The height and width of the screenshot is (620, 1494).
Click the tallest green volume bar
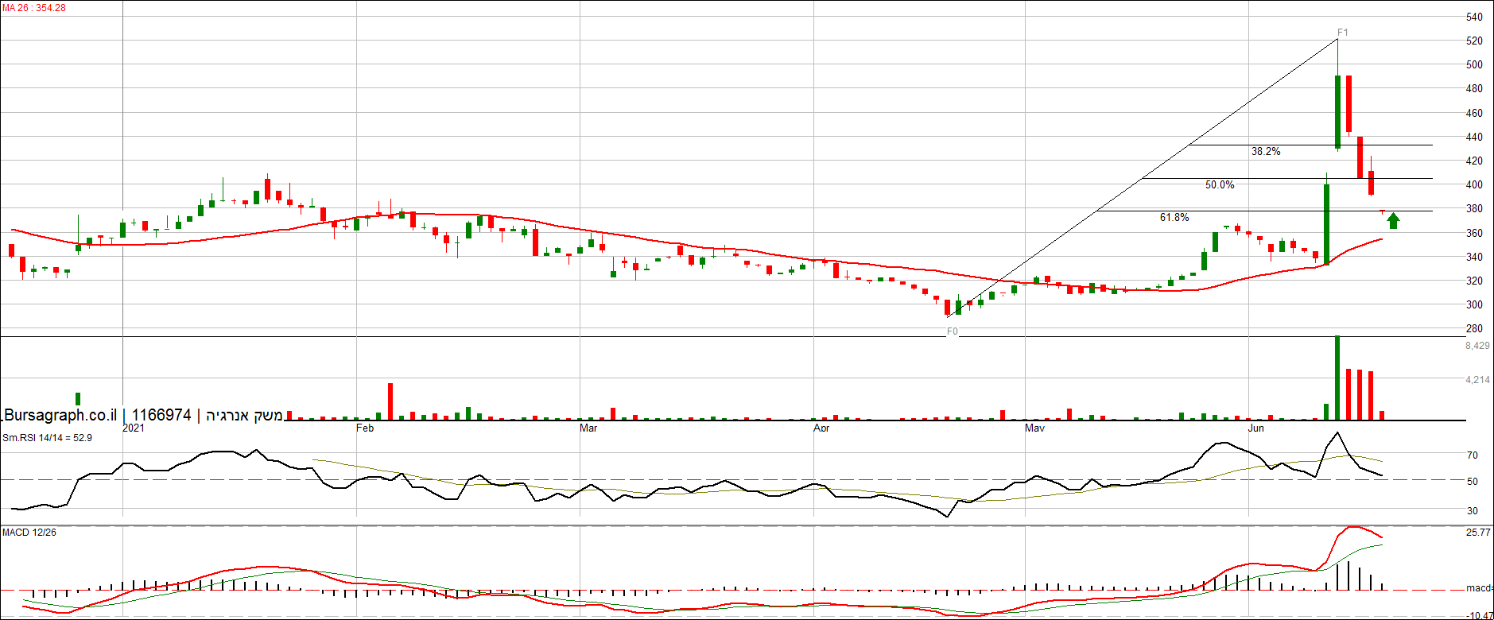point(1337,378)
